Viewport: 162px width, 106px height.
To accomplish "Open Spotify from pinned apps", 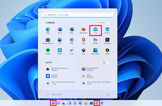I will coord(48,51).
